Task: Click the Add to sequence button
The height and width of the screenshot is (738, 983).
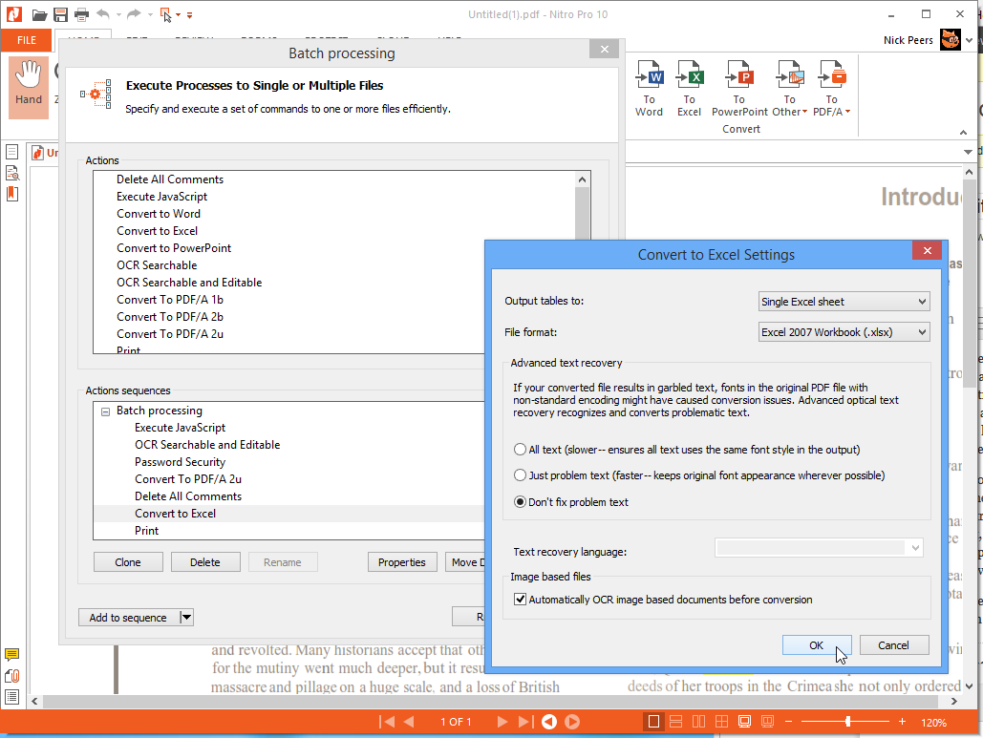Action: pos(129,617)
